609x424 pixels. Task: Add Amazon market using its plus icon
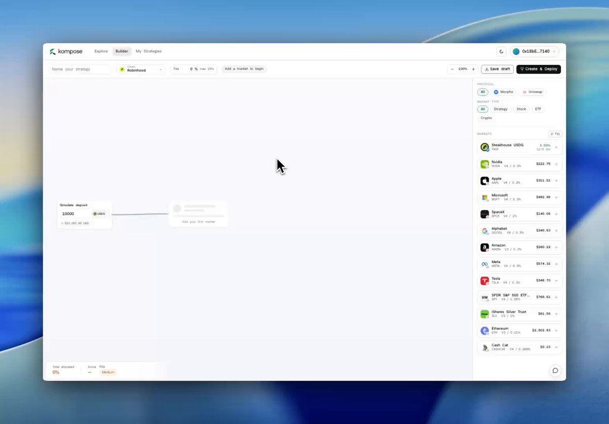pyautogui.click(x=556, y=247)
